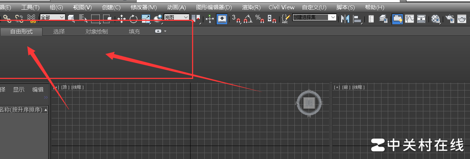This screenshot has height=159, width=470.
Task: Toggle Angle Snap
Action: [248, 18]
